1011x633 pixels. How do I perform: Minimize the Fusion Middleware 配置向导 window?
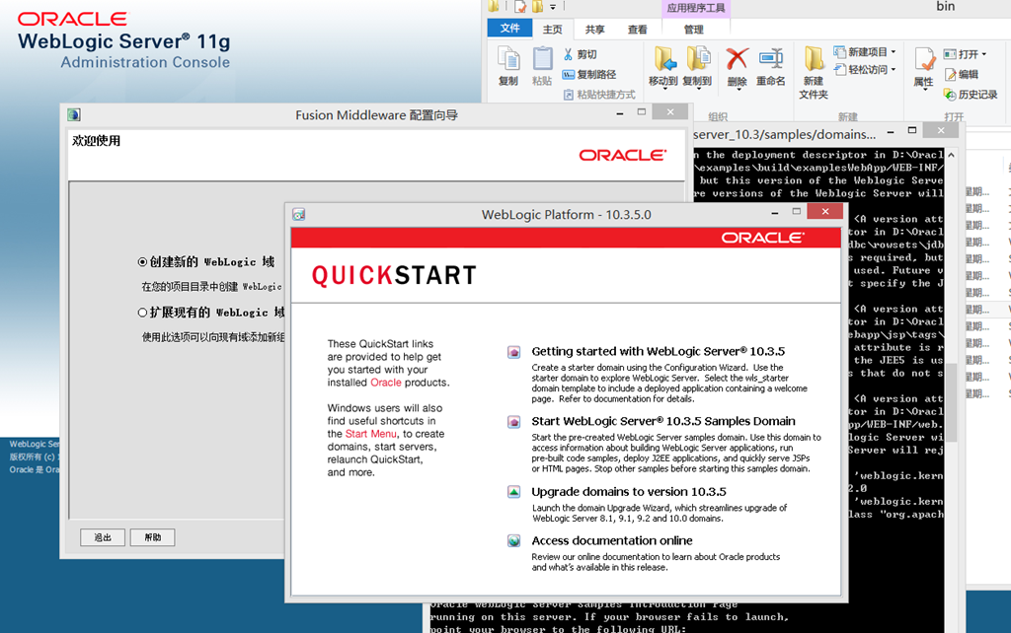pos(620,113)
